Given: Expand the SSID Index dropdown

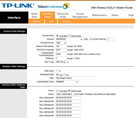Looking at the screenshot, I should point(58,71).
